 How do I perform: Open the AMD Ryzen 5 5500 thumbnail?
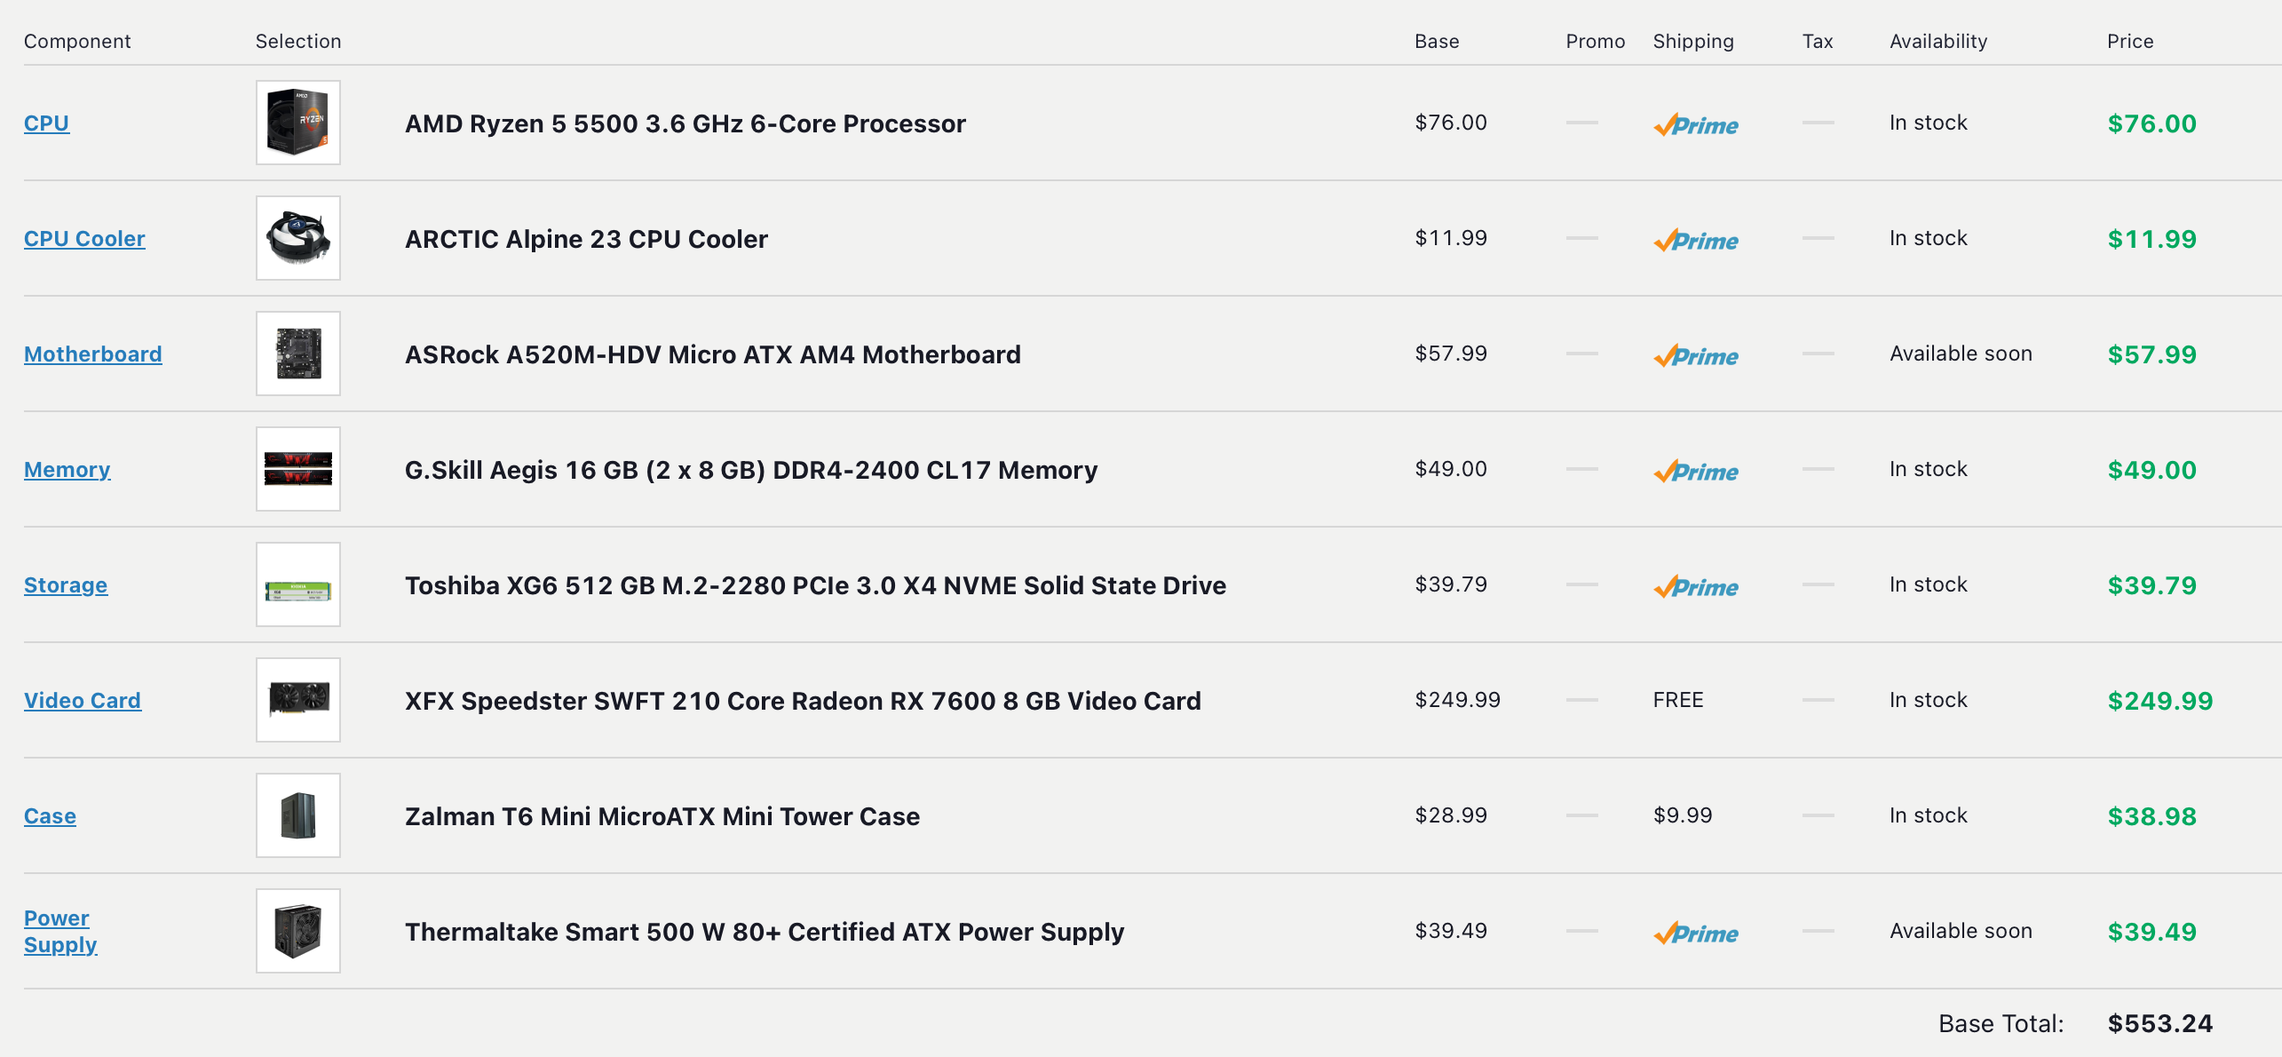[298, 123]
